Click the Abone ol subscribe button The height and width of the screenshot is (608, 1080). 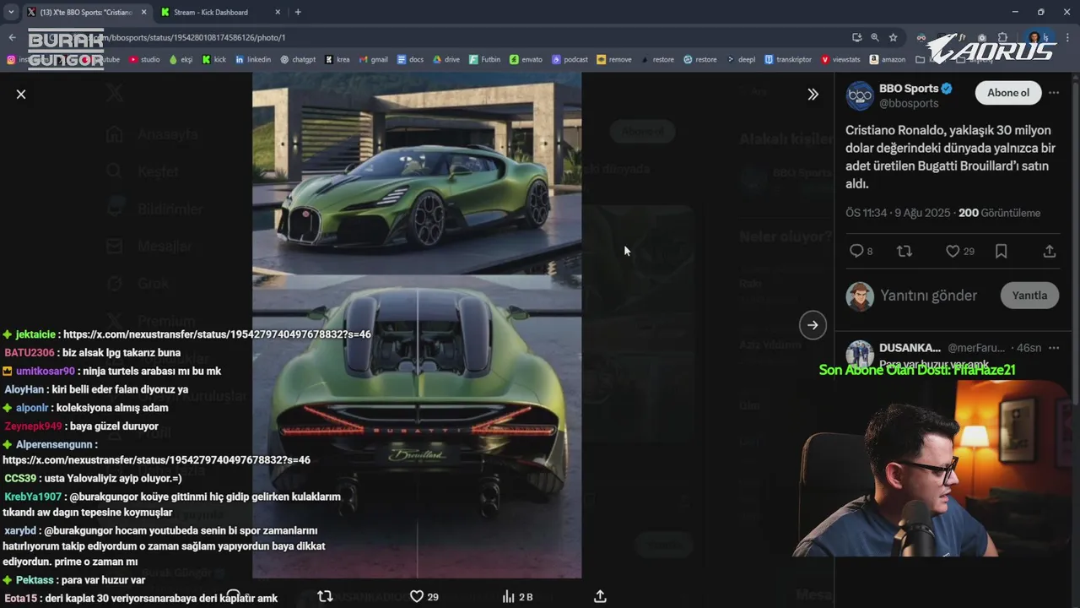click(x=1008, y=93)
